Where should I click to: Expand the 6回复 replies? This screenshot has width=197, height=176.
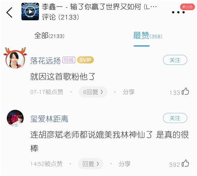[x=93, y=92]
